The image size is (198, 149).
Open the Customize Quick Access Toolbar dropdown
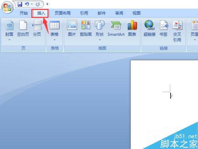[47, 4]
